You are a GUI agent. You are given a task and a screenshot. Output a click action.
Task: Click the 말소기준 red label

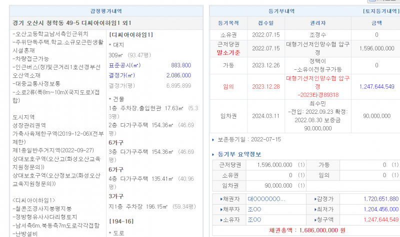[x=228, y=52]
